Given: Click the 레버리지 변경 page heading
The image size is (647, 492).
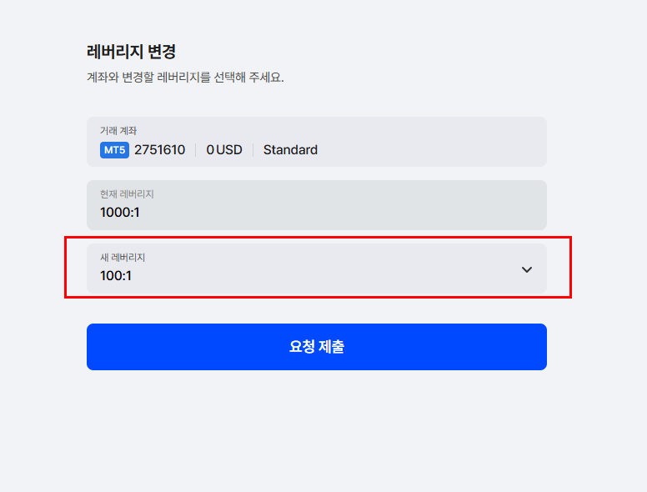Looking at the screenshot, I should tap(131, 52).
